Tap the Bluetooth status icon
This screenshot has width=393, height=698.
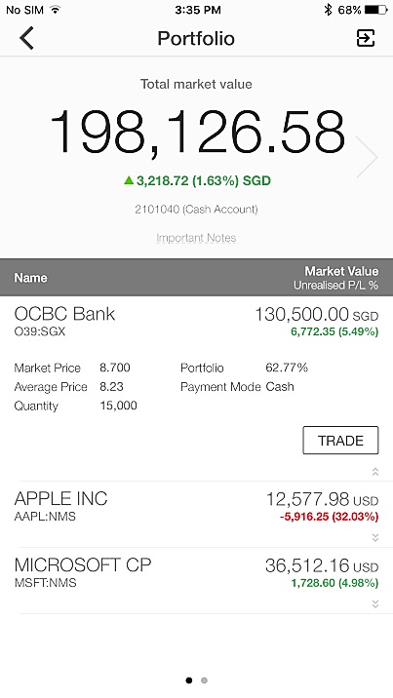click(328, 10)
